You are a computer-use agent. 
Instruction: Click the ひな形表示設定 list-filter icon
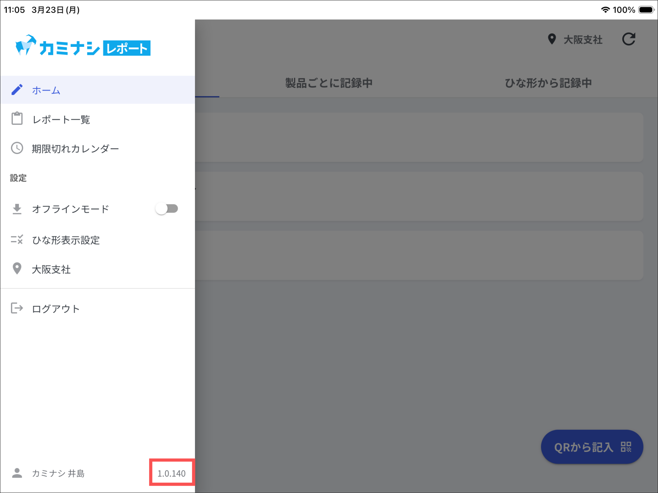17,240
